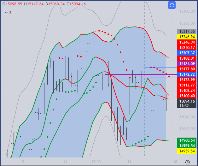Screen dimensions: 198x166
Task: Open chart settings hexagon icon
Action: [x=188, y=162]
